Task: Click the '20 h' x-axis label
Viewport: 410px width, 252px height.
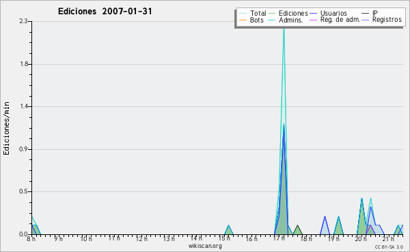Action: [361, 238]
